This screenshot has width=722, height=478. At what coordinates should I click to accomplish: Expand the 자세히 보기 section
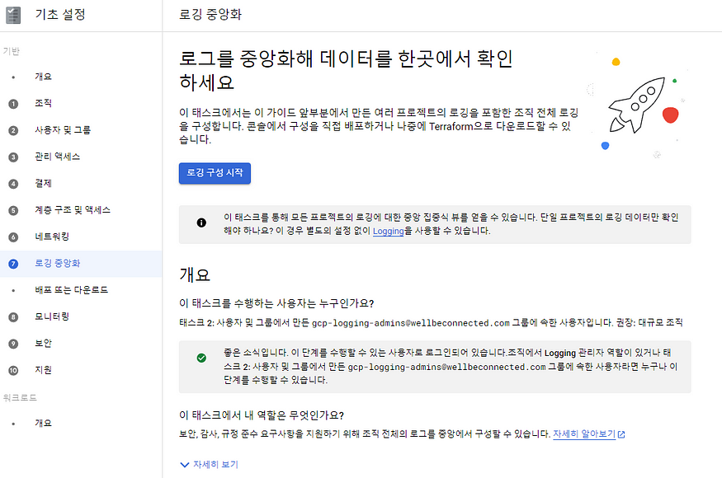tap(210, 465)
